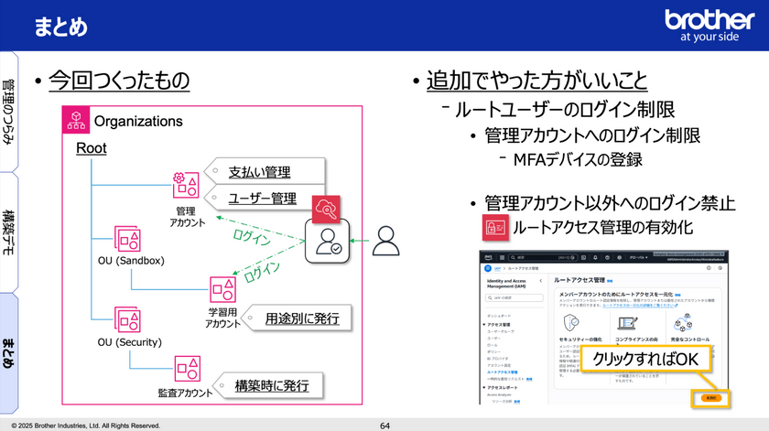Click the red cloud search icon
769x431 pixels.
coord(326,209)
